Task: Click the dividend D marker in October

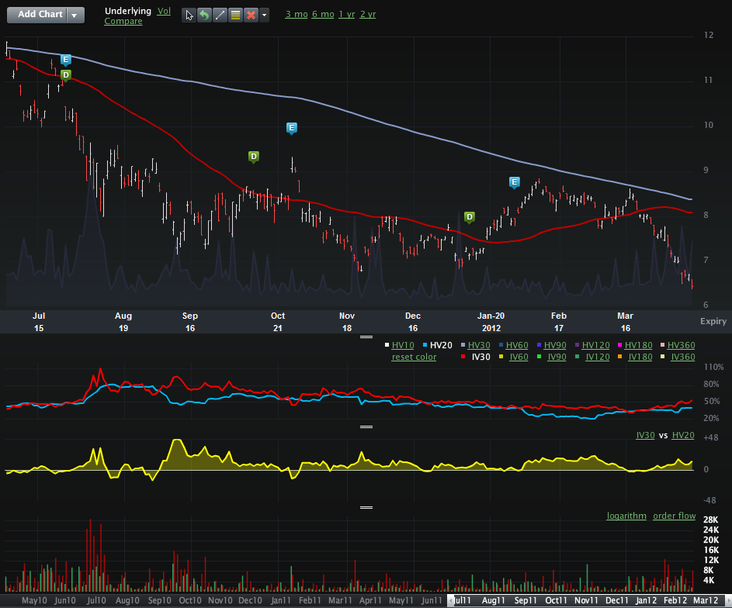Action: coord(254,157)
